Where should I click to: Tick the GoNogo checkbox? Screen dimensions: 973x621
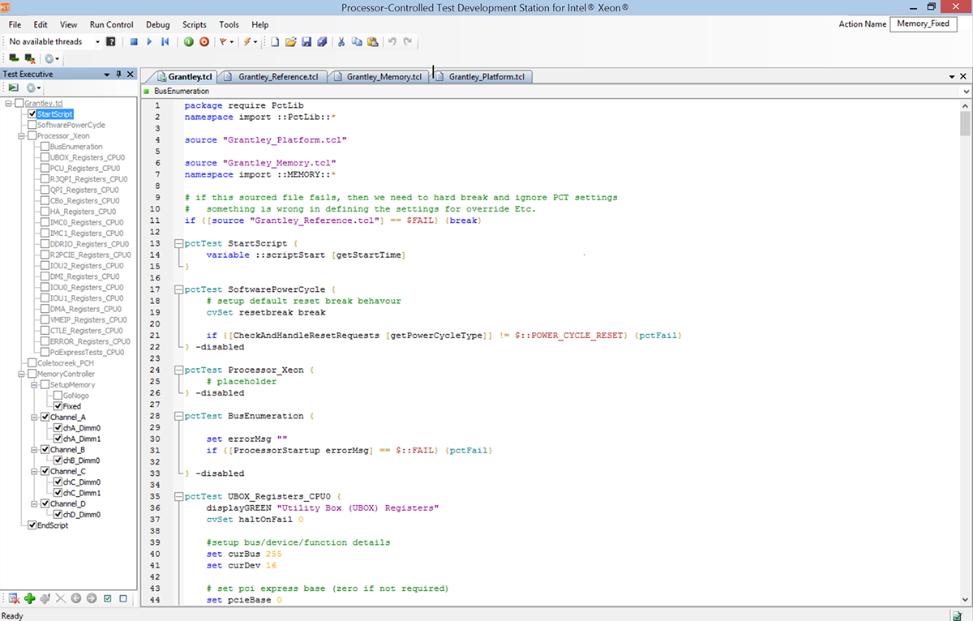pyautogui.click(x=58, y=396)
